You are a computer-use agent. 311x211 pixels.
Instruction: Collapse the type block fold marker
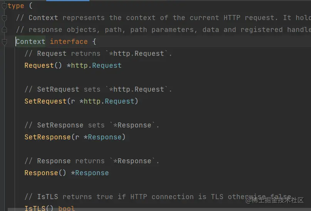click(4, 6)
